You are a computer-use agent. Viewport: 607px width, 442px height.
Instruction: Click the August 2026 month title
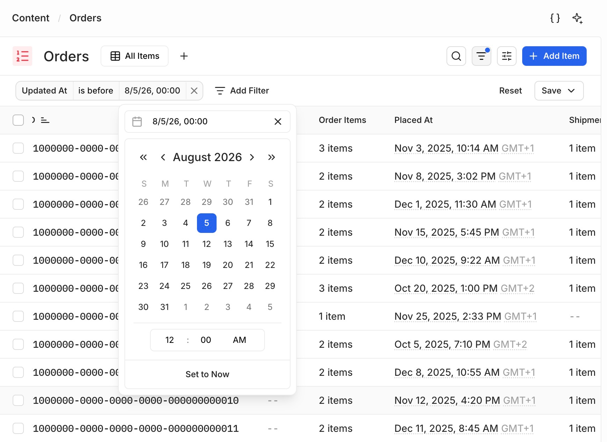[207, 157]
